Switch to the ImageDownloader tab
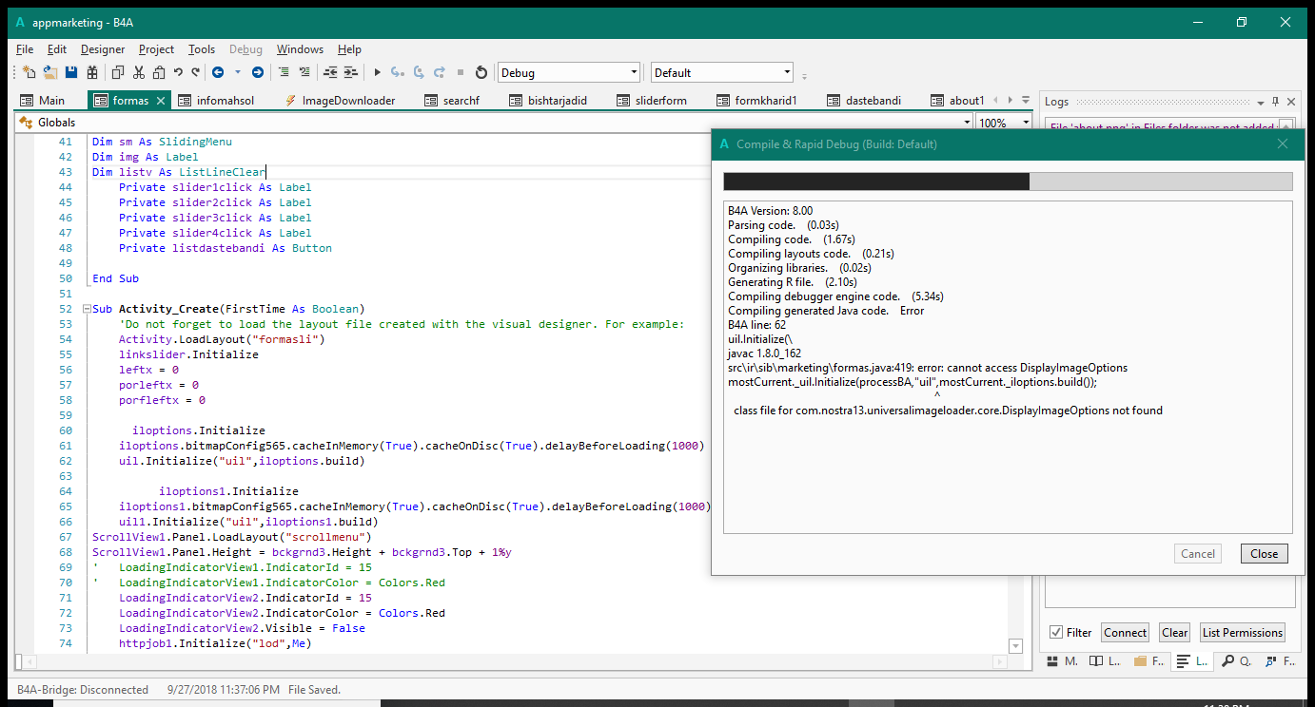The image size is (1315, 707). 348,101
